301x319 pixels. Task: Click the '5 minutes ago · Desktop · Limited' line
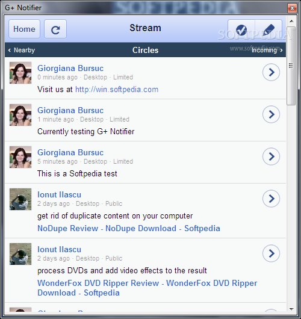85,161
